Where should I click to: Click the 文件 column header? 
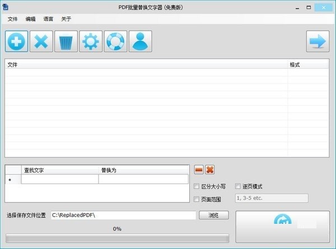[x=146, y=64]
